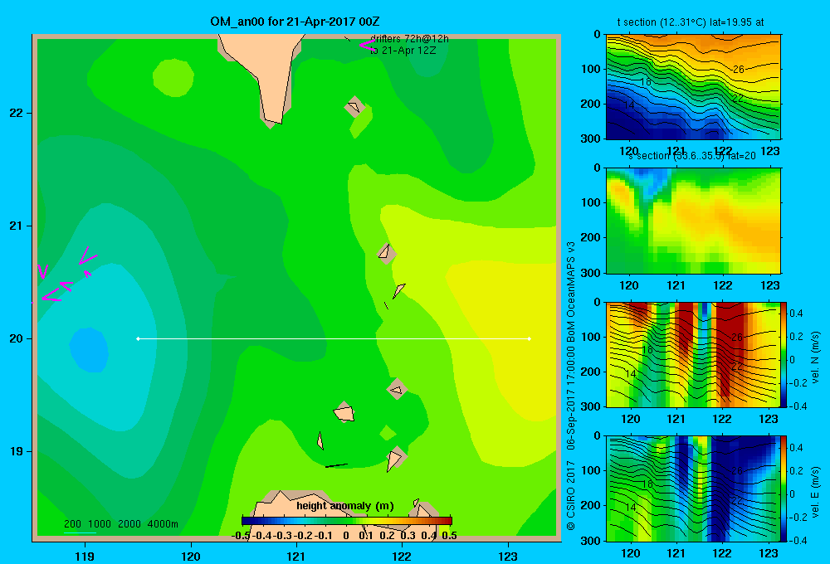Screen dimensions: 830x564
Task: Click longitude label 123 below the main map
Action: click(x=508, y=556)
